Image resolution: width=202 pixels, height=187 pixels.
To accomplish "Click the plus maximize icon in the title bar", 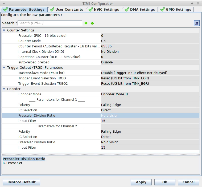I will [x=192, y=3].
